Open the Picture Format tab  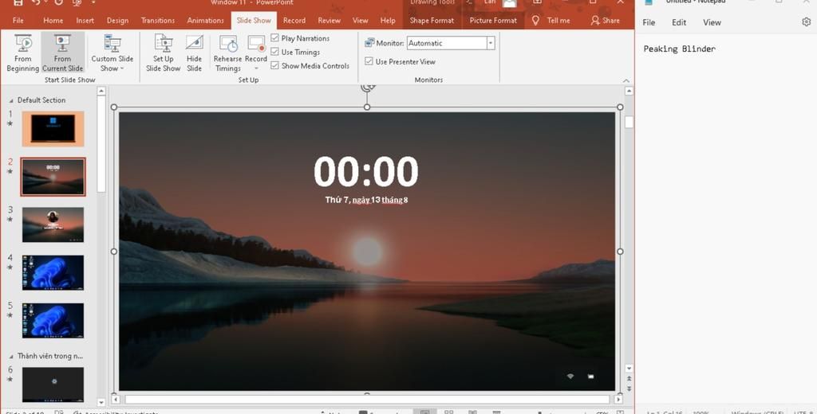(x=493, y=20)
